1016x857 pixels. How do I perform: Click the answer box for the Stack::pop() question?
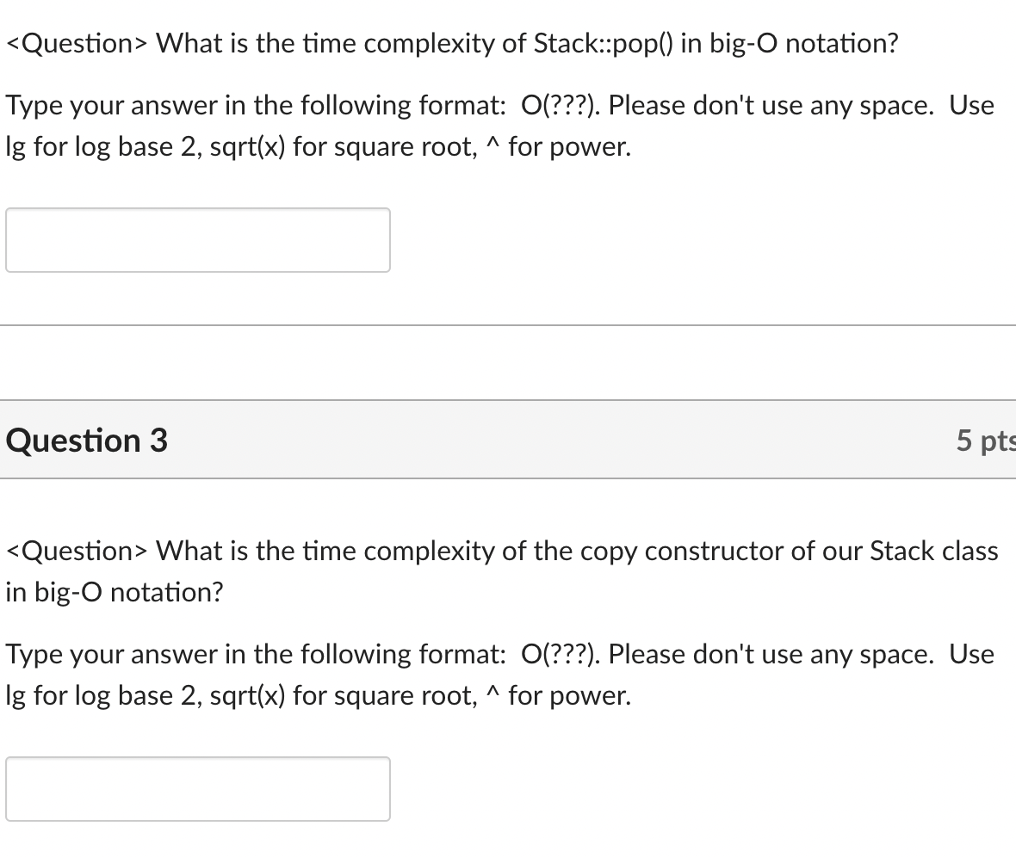[198, 240]
